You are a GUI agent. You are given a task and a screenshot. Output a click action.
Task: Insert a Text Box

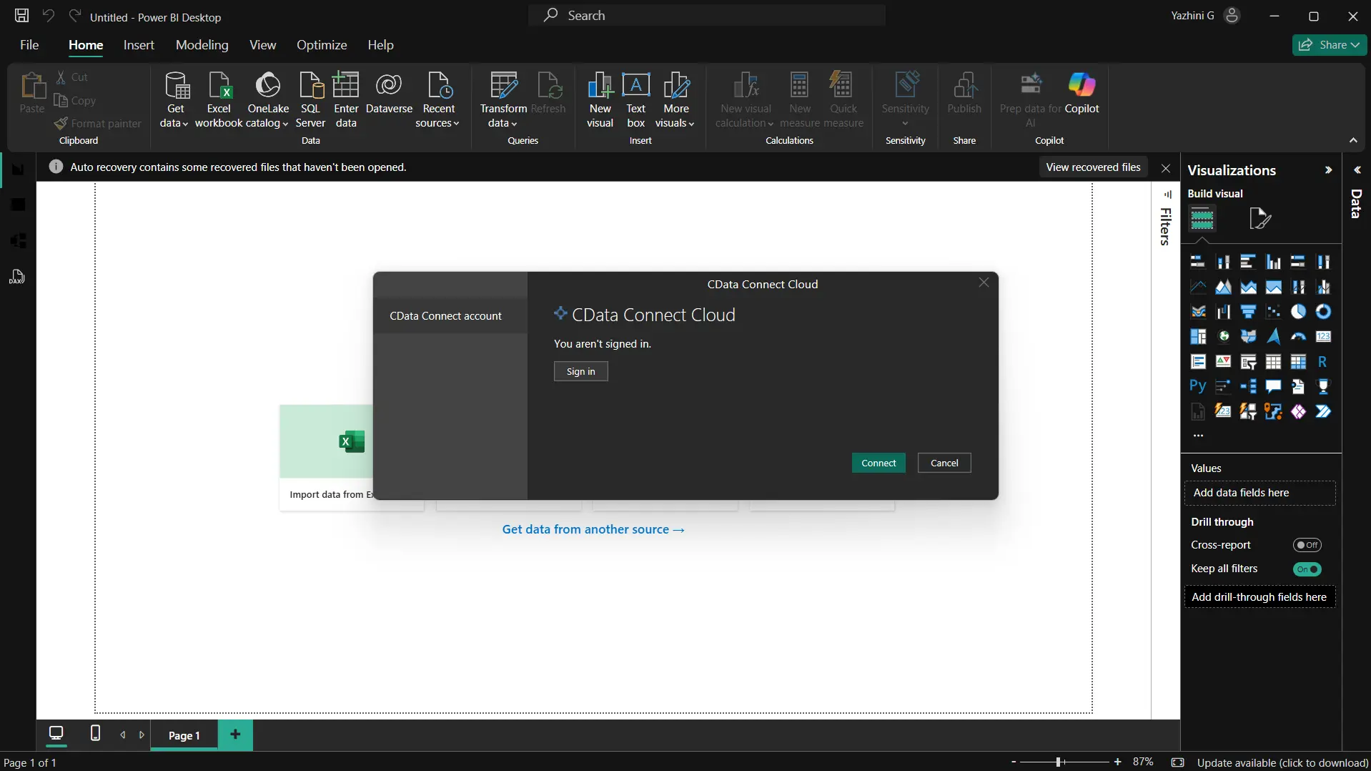tap(636, 100)
